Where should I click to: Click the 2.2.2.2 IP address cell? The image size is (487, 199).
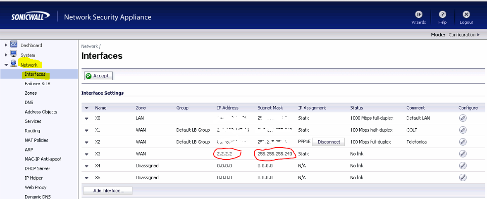point(225,153)
